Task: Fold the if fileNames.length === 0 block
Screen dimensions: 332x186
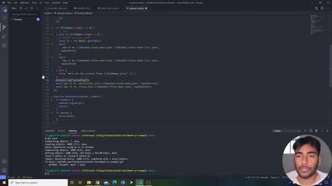Action: pos(51,28)
